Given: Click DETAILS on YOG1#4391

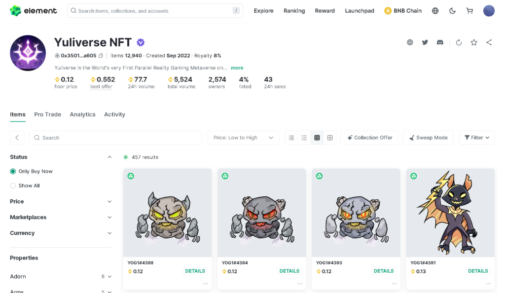Looking at the screenshot, I should pos(477,271).
